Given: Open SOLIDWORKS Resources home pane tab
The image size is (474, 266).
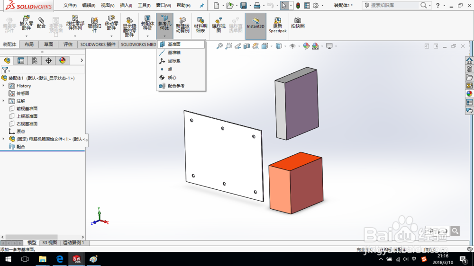Looking at the screenshot, I should [x=469, y=61].
